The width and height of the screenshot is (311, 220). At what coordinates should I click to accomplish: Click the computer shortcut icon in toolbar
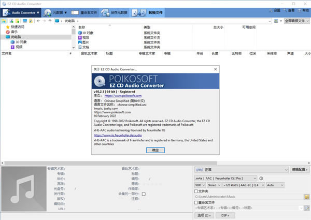pos(25,21)
